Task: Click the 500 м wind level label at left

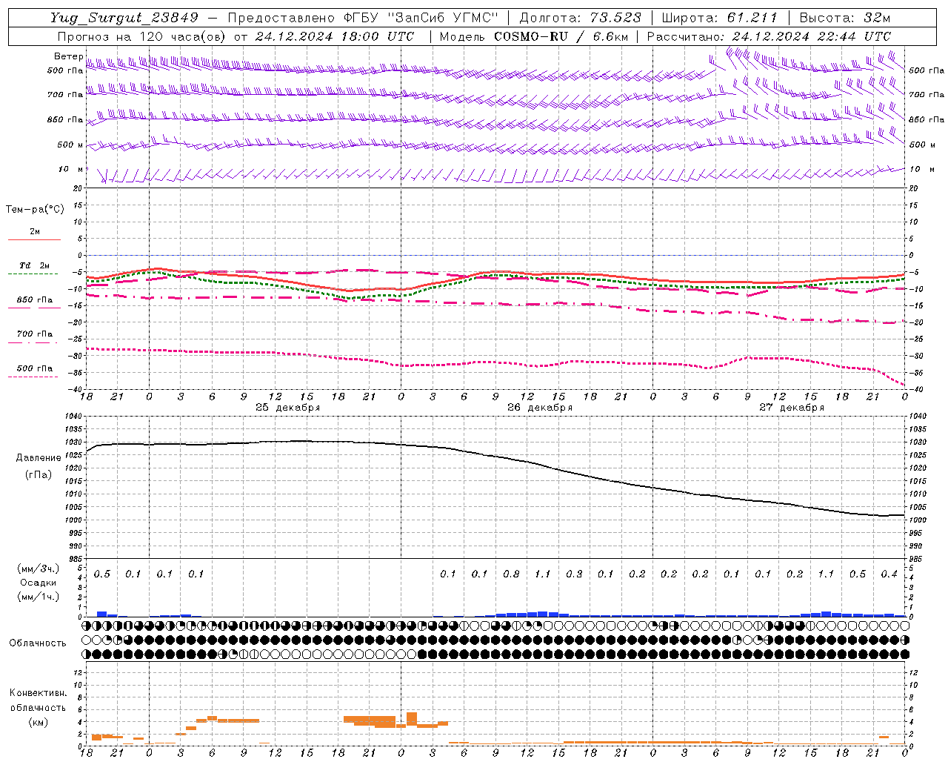Action: [71, 145]
